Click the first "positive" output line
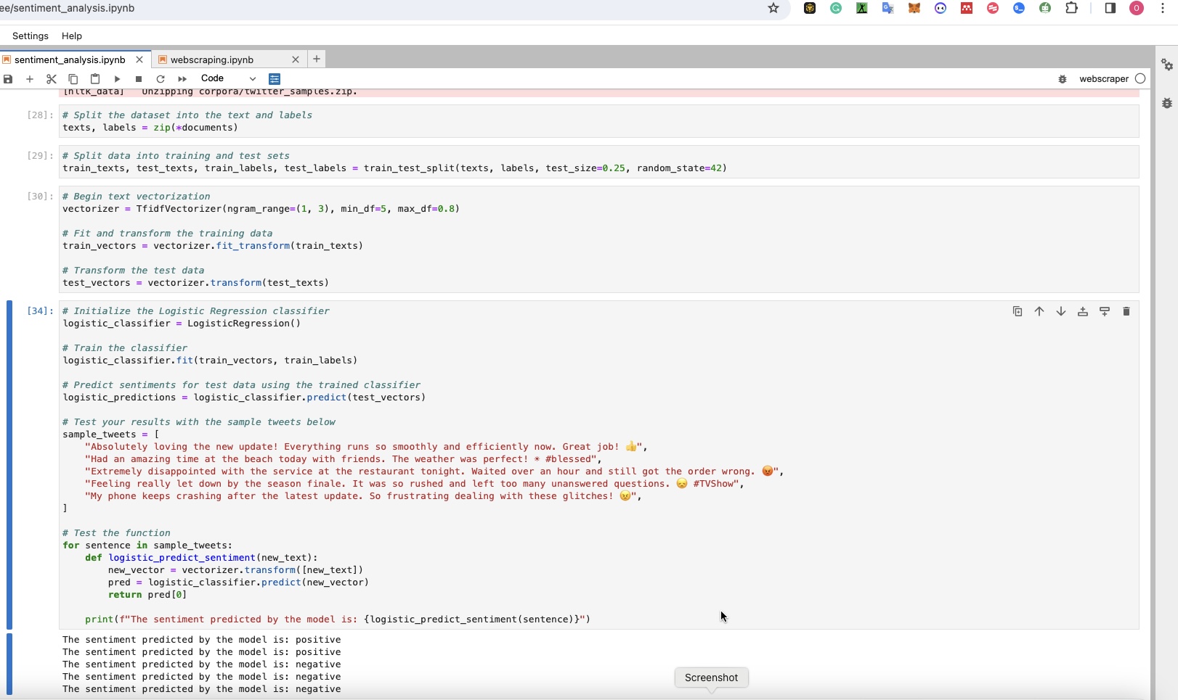 pyautogui.click(x=201, y=640)
